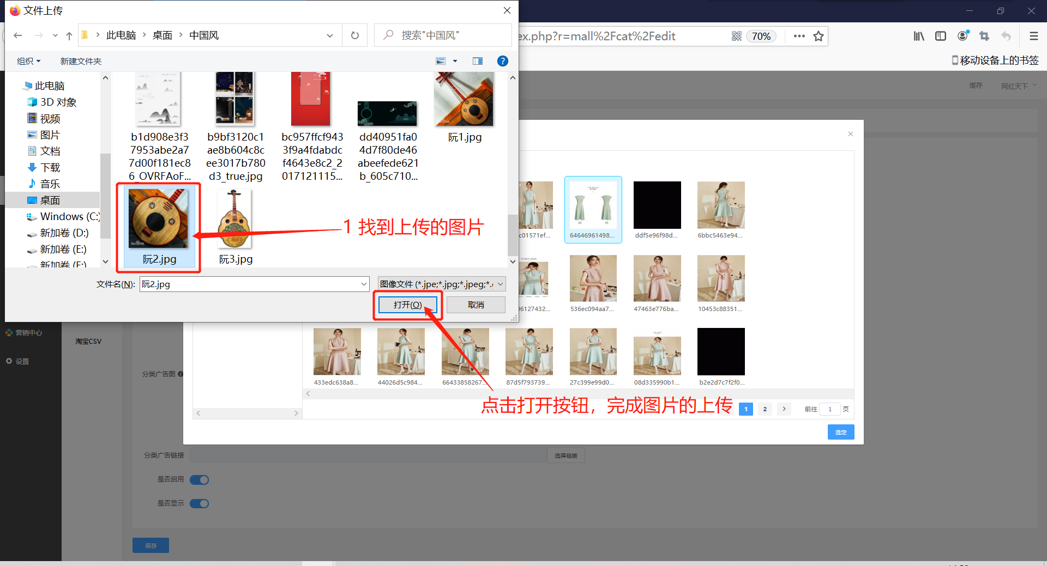Open 营销中心 in sidebar
Image resolution: width=1047 pixels, height=566 pixels.
pyautogui.click(x=24, y=332)
